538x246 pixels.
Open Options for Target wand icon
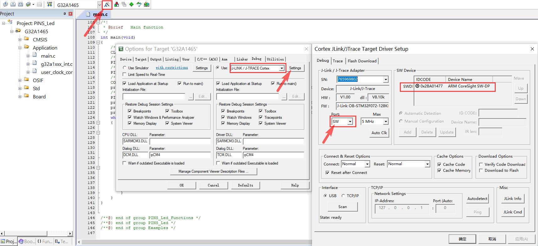pyautogui.click(x=107, y=5)
